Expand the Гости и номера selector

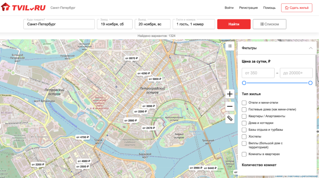(193, 24)
